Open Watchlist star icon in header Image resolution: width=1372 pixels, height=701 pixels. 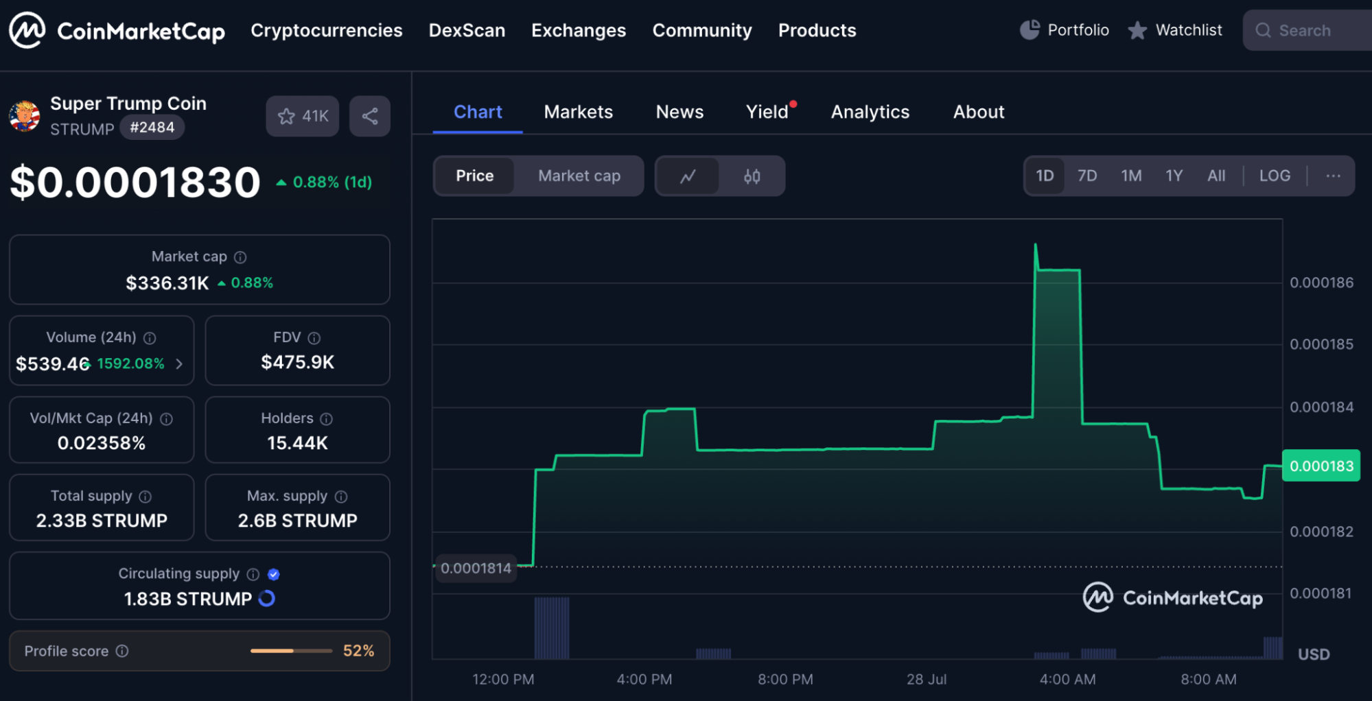click(1137, 30)
